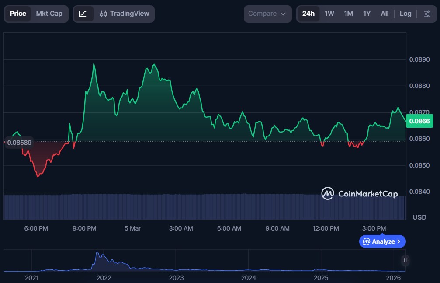This screenshot has height=283, width=440.
Task: Click the chart peak near 9:00 PM
Action: [94, 64]
